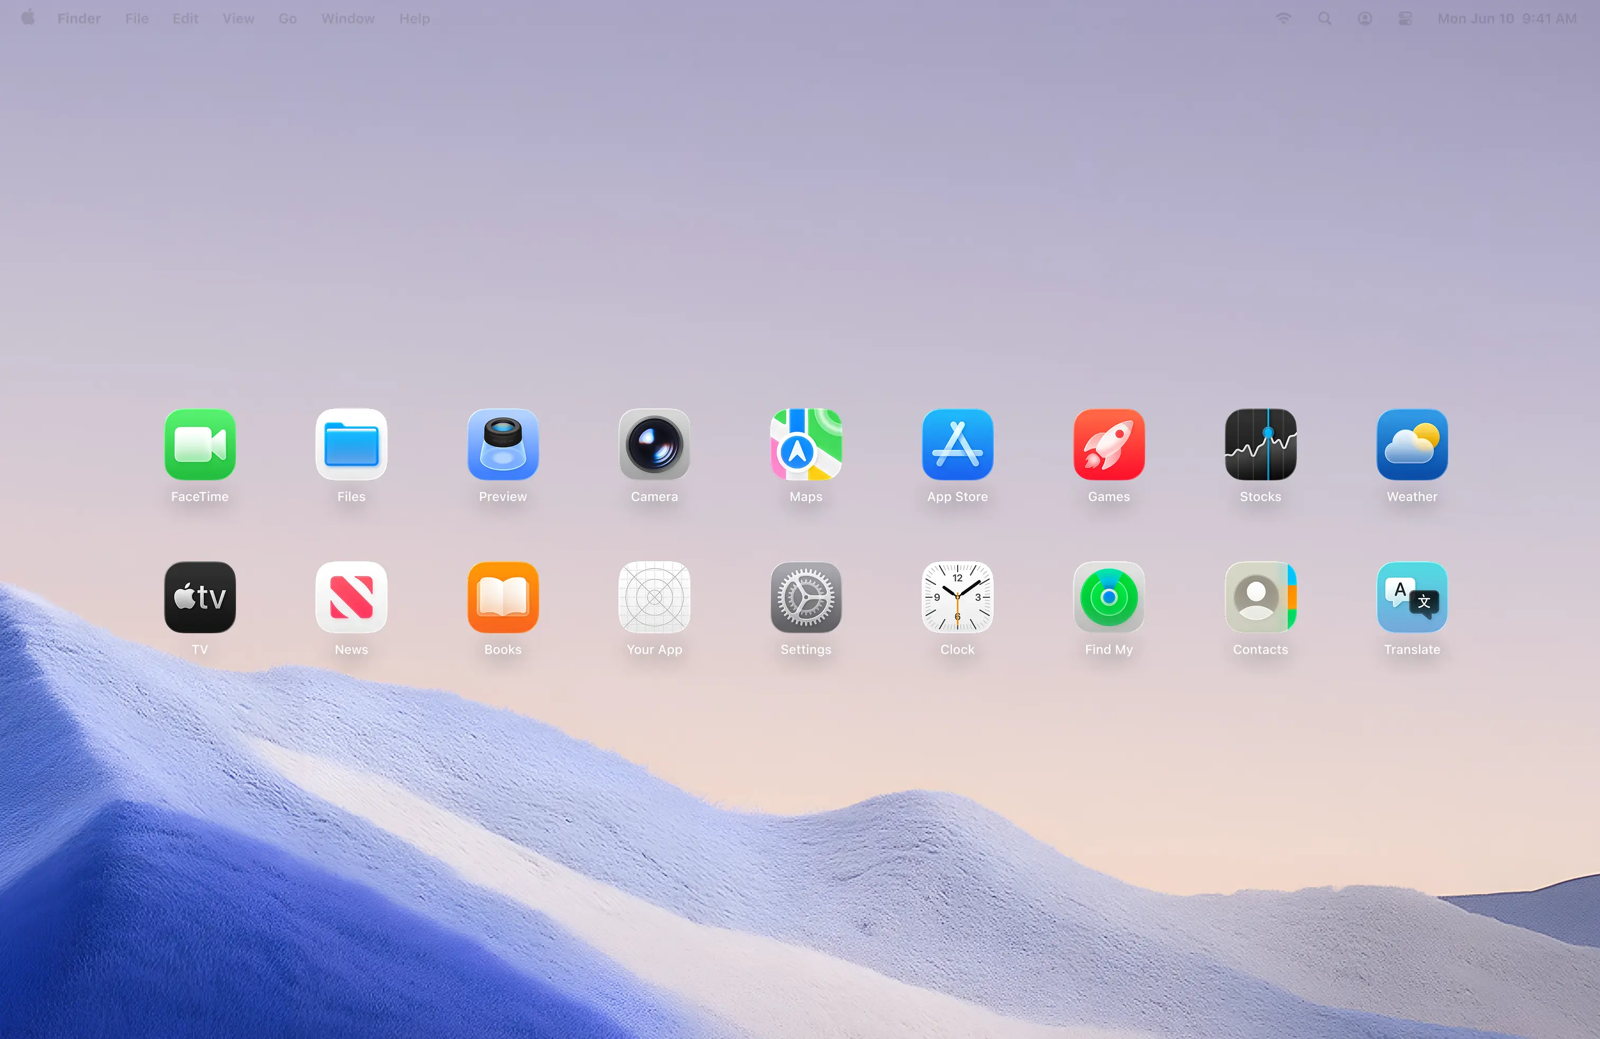The height and width of the screenshot is (1039, 1600).
Task: Open the Maps app
Action: (x=805, y=444)
